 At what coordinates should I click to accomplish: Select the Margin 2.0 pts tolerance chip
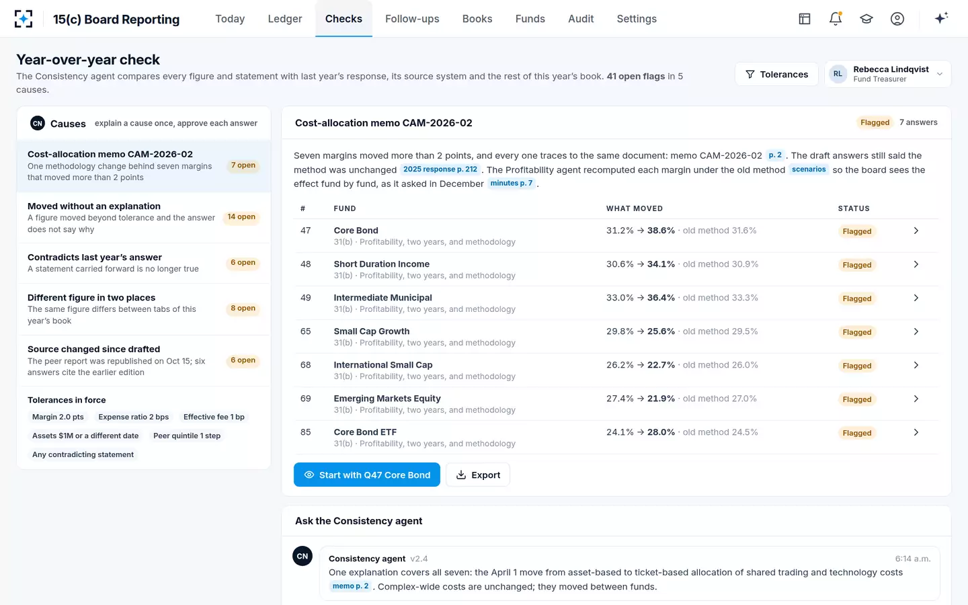(x=58, y=417)
